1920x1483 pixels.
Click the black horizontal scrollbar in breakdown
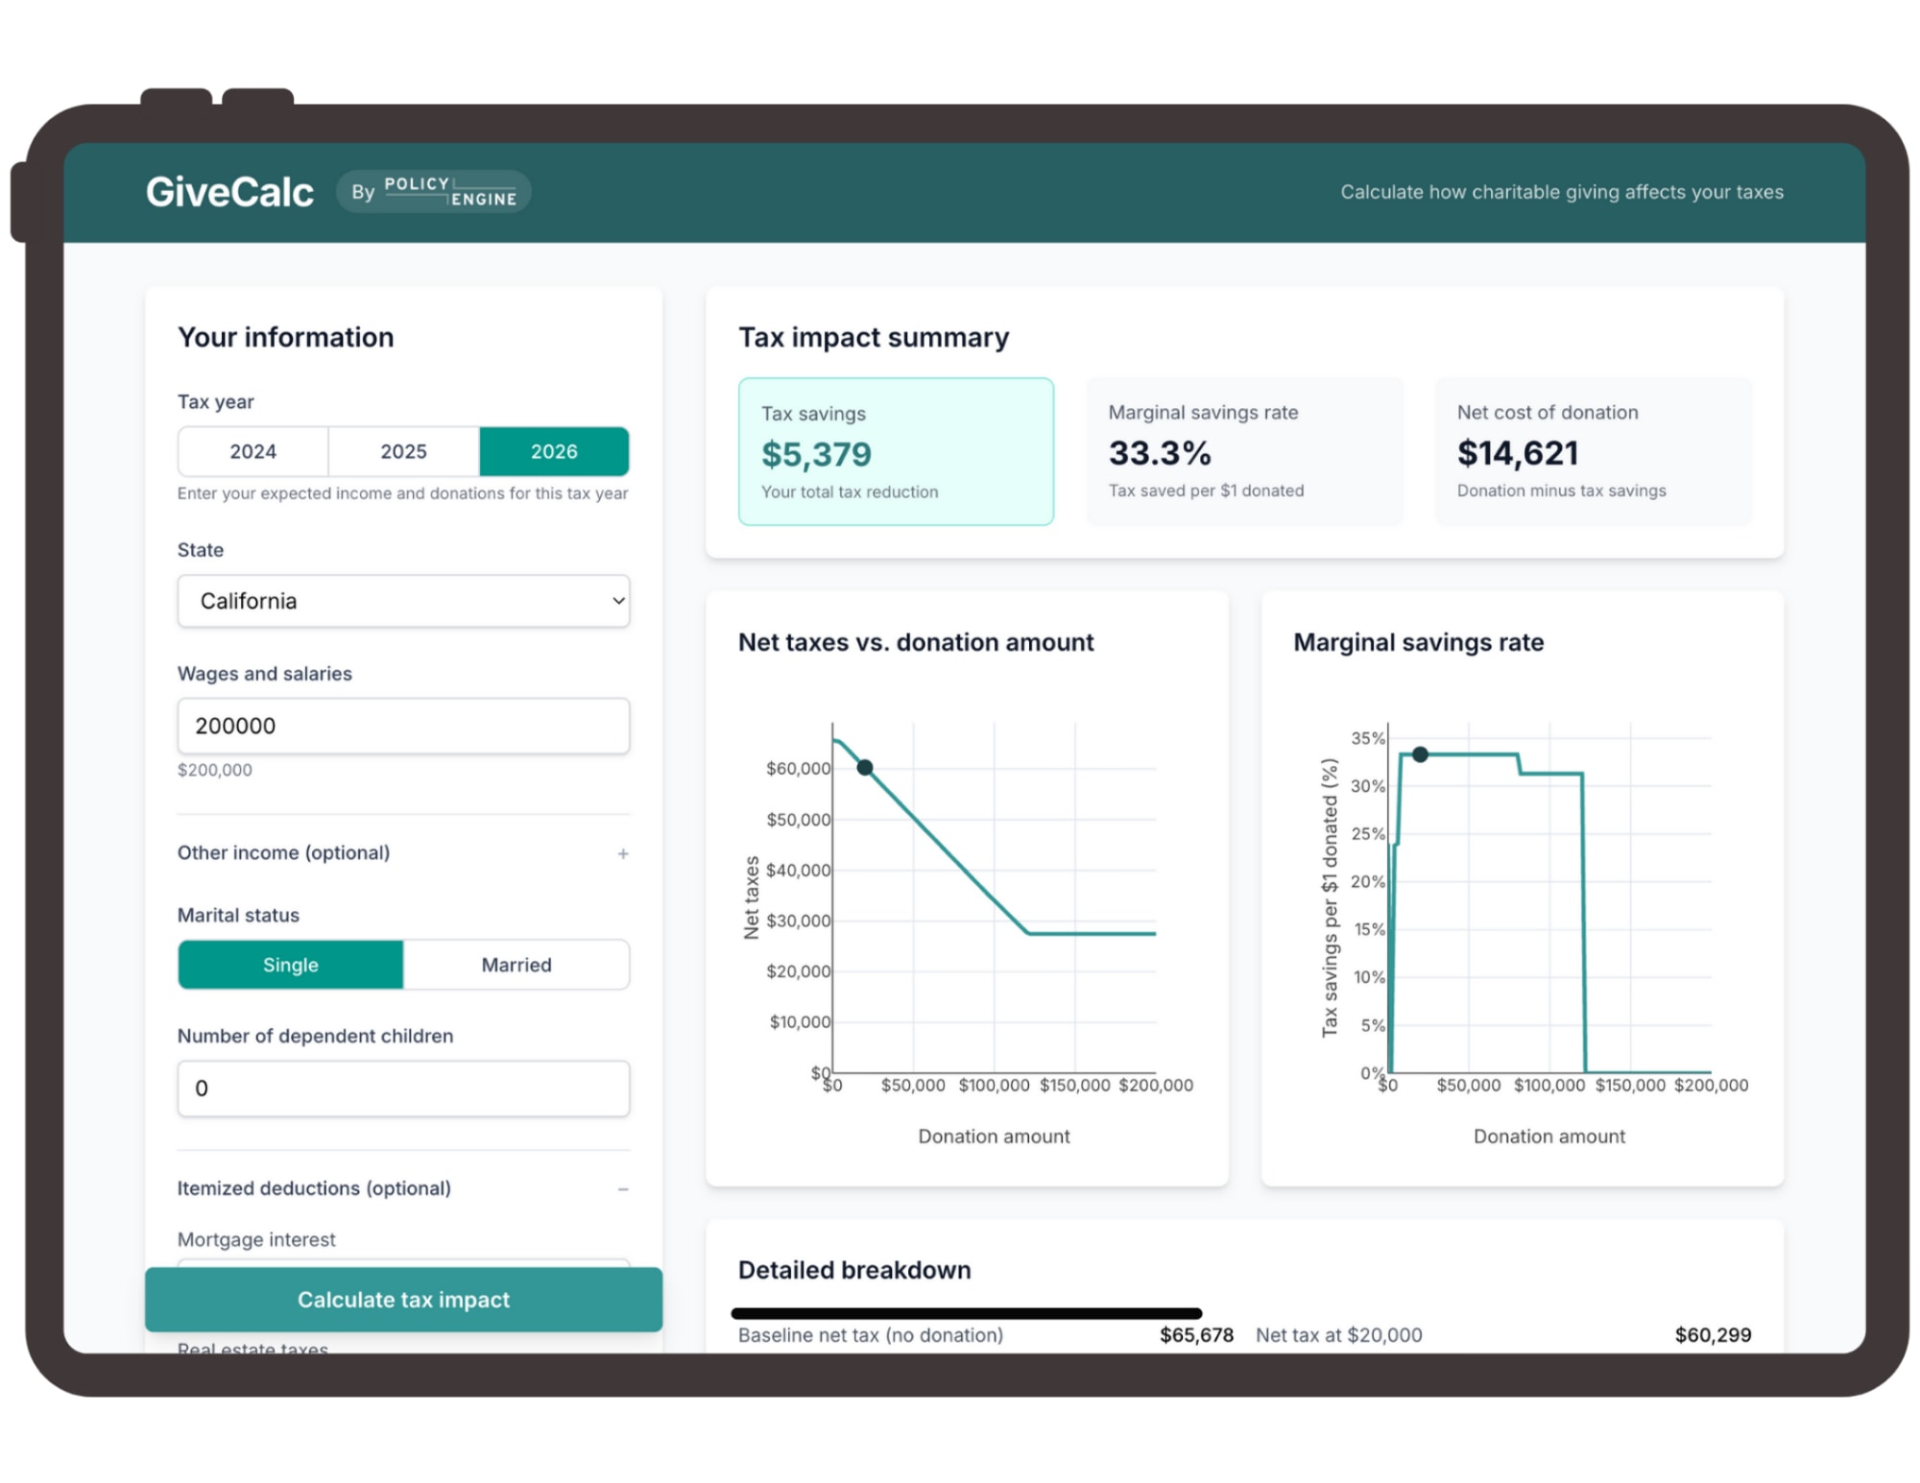966,1313
